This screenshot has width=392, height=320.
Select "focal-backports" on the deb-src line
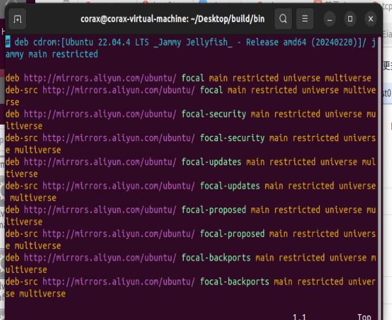235,282
